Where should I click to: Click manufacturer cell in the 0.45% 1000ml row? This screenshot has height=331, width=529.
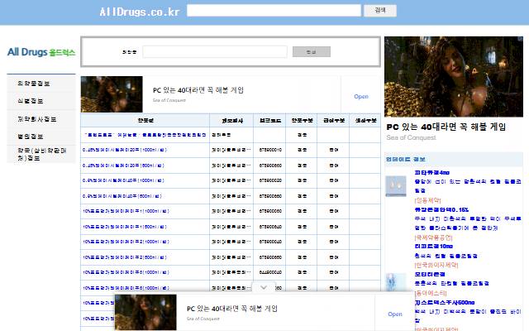point(231,150)
